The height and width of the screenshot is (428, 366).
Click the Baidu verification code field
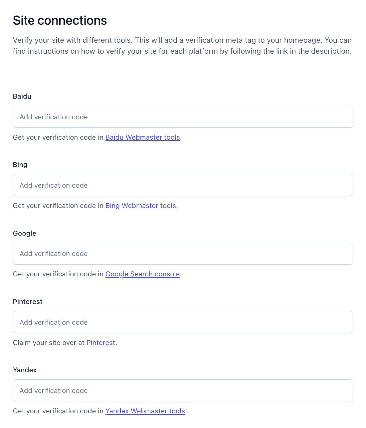[x=183, y=117]
